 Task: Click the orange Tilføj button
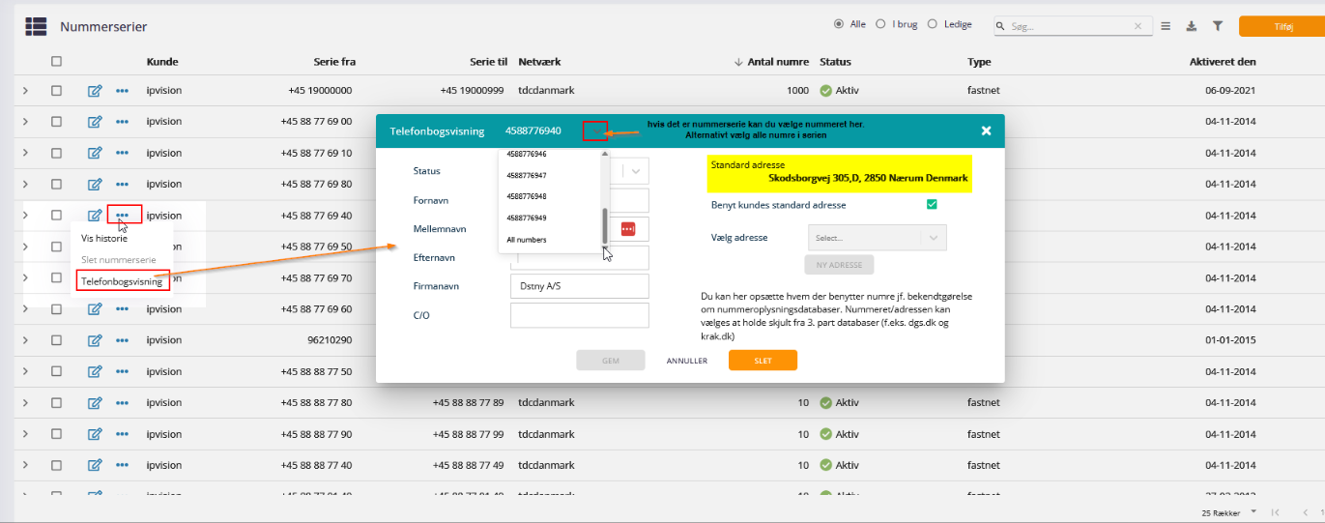point(1282,27)
